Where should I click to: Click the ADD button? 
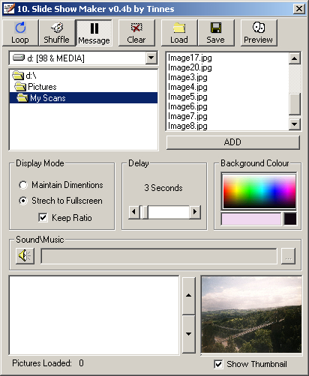[233, 142]
